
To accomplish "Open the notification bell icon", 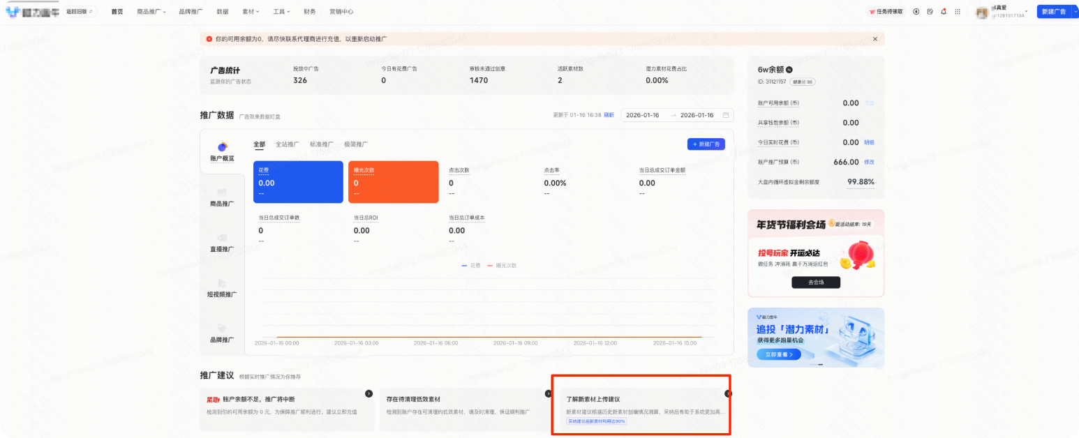I will click(944, 11).
